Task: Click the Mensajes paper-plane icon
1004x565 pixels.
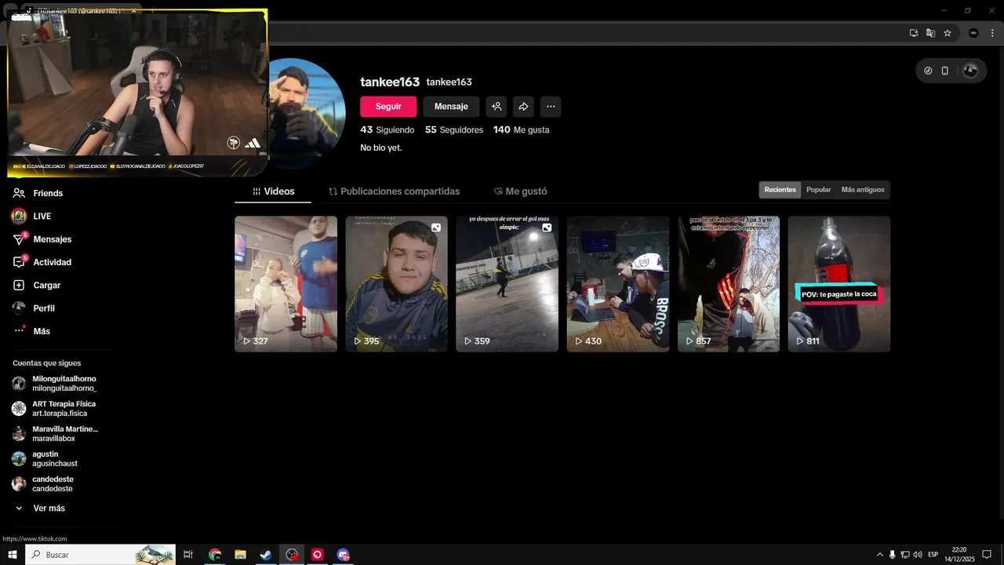Action: click(x=19, y=239)
